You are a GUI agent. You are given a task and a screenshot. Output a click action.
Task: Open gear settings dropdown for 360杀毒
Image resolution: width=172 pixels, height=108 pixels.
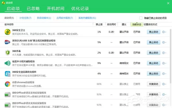pos(164,53)
